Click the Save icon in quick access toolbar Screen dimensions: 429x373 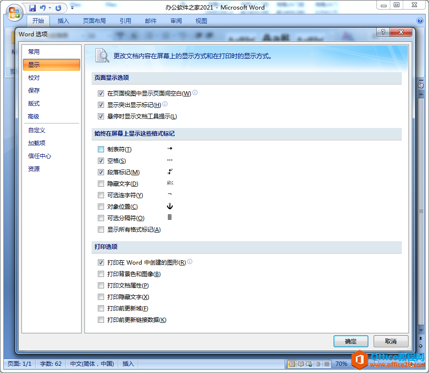coord(32,8)
